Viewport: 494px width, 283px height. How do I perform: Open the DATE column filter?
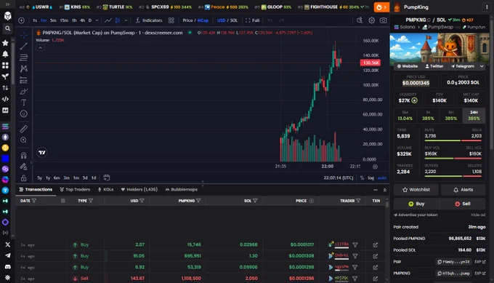pos(34,201)
